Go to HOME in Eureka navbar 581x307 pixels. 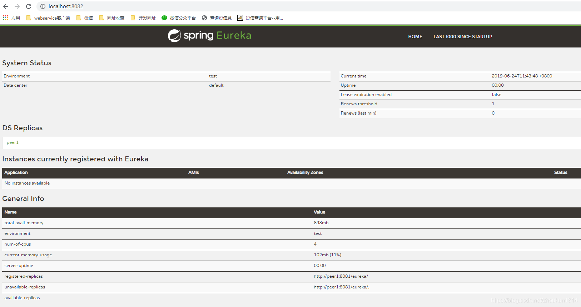point(415,36)
